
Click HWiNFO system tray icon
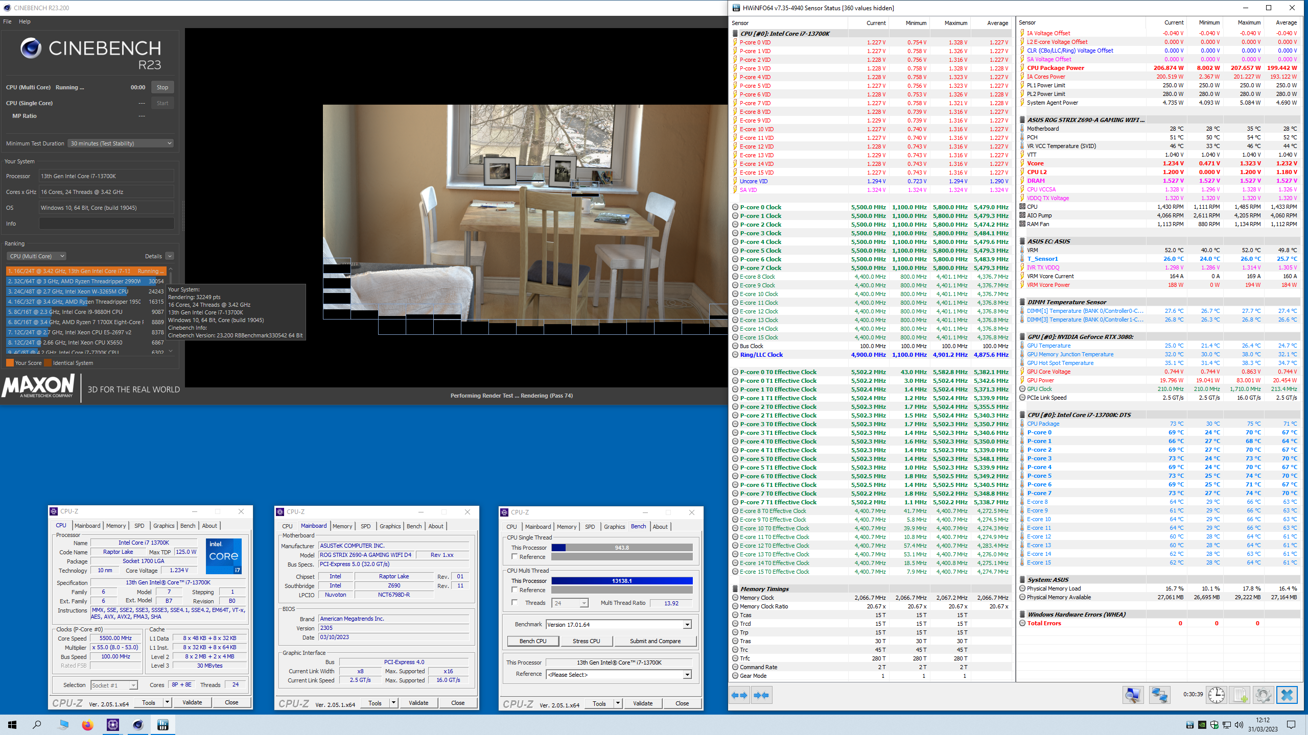(x=1190, y=725)
